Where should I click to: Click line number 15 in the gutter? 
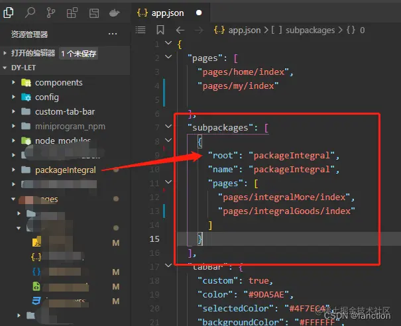click(154, 239)
